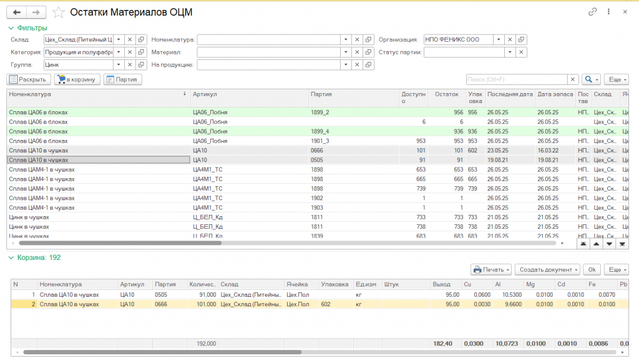Select the ЦАМ4-1 row with партия 1902
639x363 pixels.
pos(318,198)
